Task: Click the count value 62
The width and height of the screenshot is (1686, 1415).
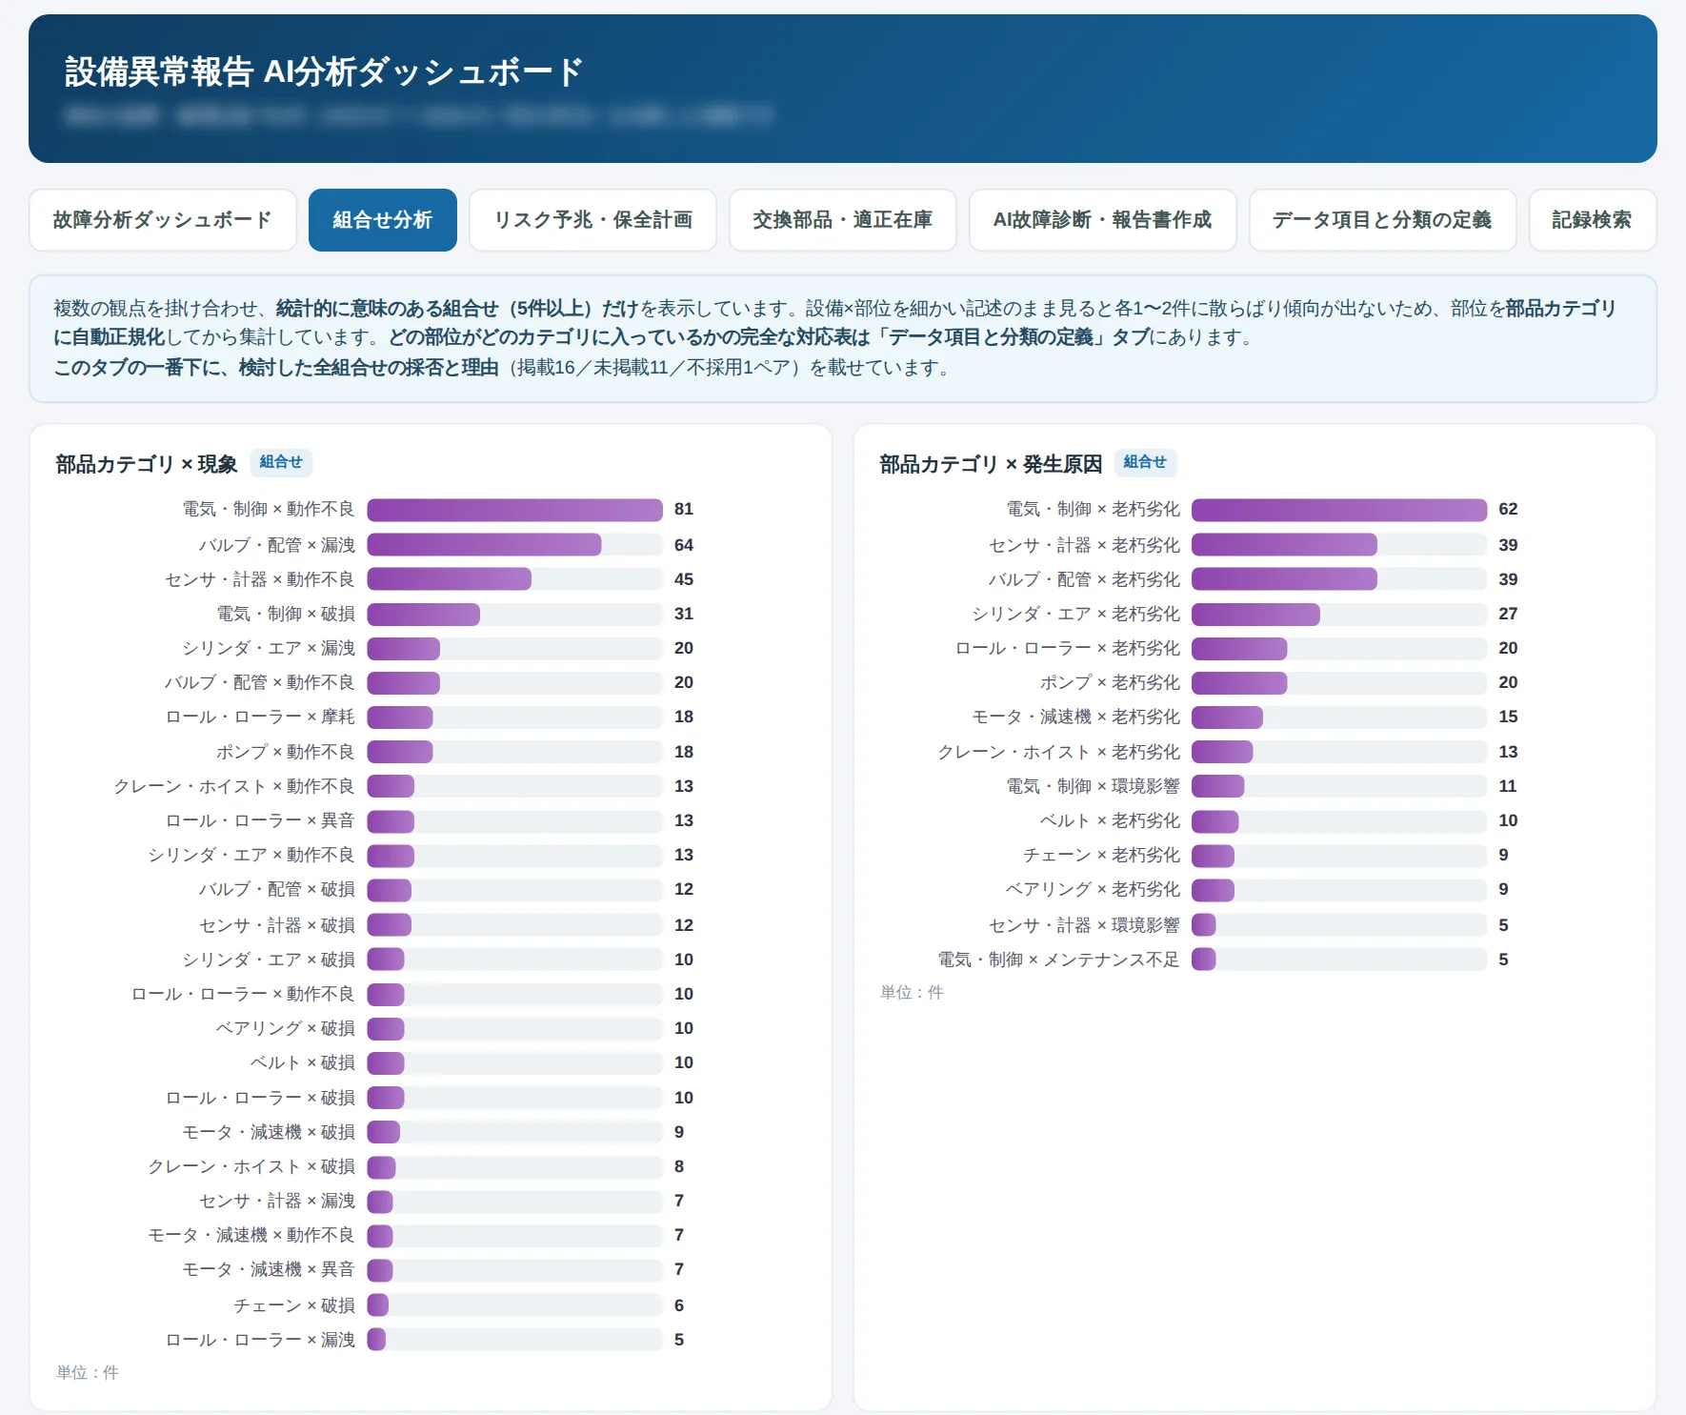Action: pos(1508,510)
